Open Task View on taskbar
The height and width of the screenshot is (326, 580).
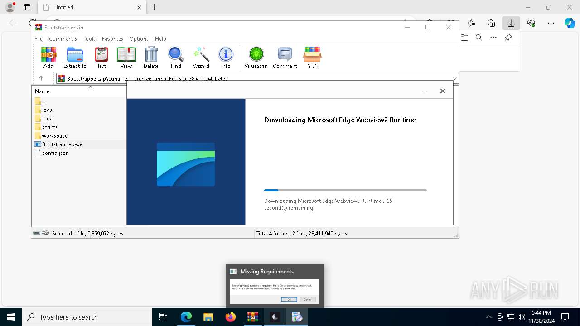point(163,317)
